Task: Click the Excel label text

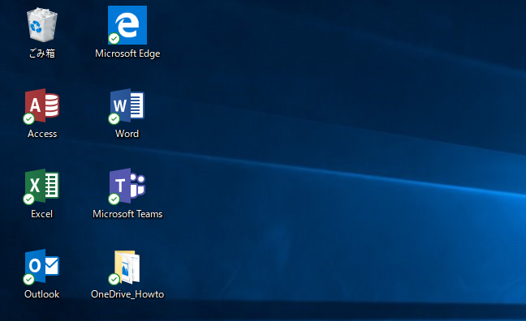Action: click(42, 214)
